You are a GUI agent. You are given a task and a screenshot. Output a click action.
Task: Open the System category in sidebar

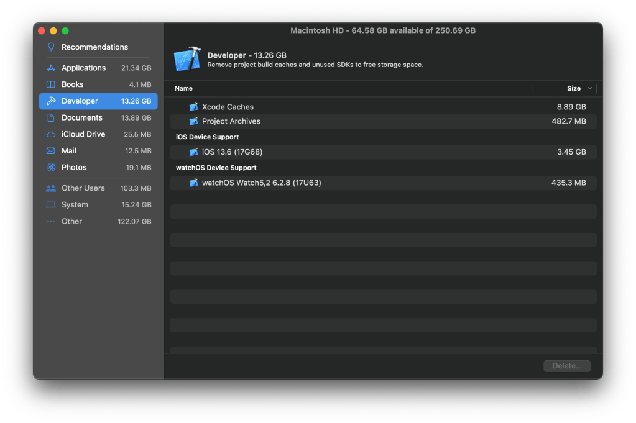click(x=98, y=205)
